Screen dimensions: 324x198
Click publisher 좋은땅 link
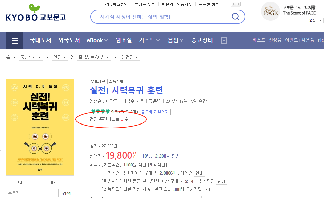tap(155, 101)
